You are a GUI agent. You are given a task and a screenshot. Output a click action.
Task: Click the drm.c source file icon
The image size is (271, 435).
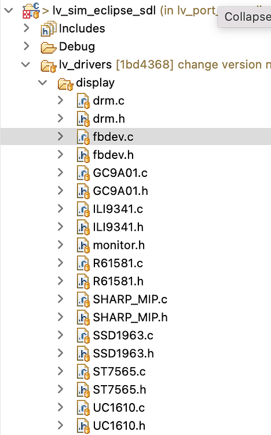pos(83,101)
